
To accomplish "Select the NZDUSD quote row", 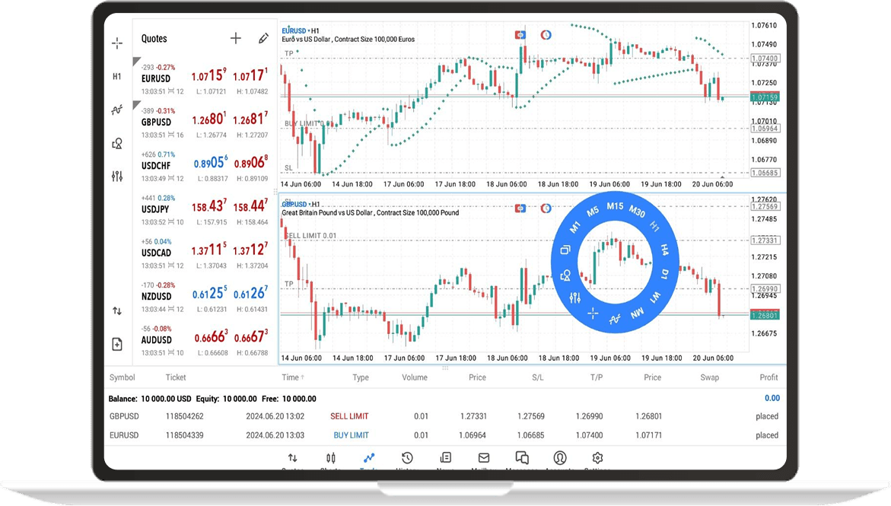I will pos(205,298).
